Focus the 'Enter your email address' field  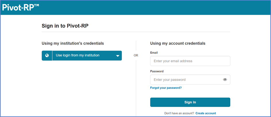point(190,61)
